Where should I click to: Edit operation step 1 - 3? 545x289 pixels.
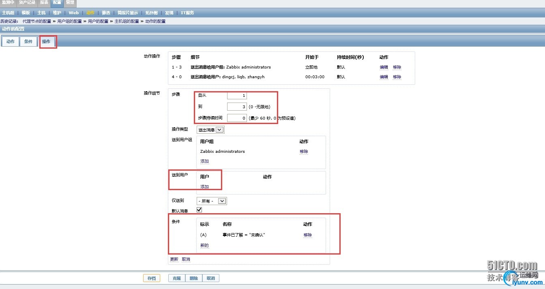(384, 67)
